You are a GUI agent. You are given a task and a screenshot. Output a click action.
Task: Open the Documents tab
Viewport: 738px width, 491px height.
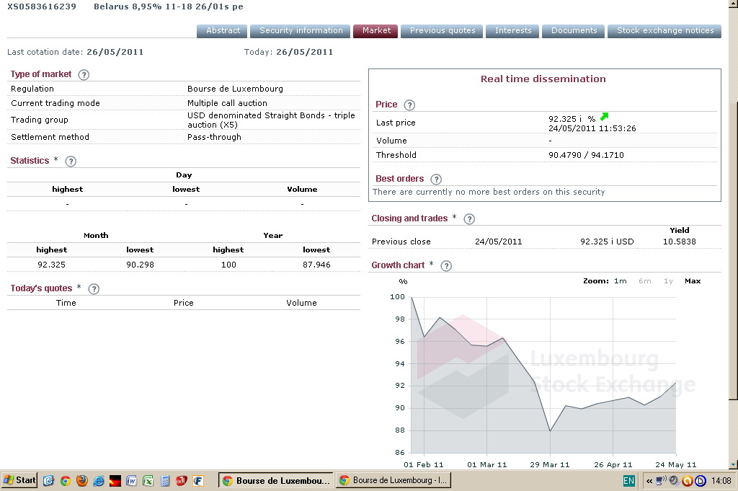(x=574, y=30)
